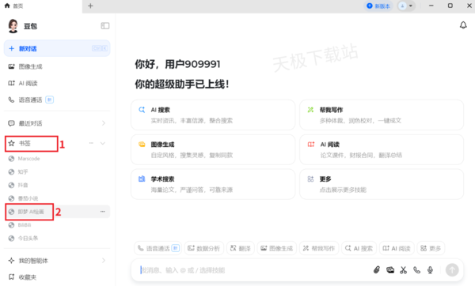Screen dimensions: 475x286
Task: Switch to the 首页 tab
Action: point(41,6)
